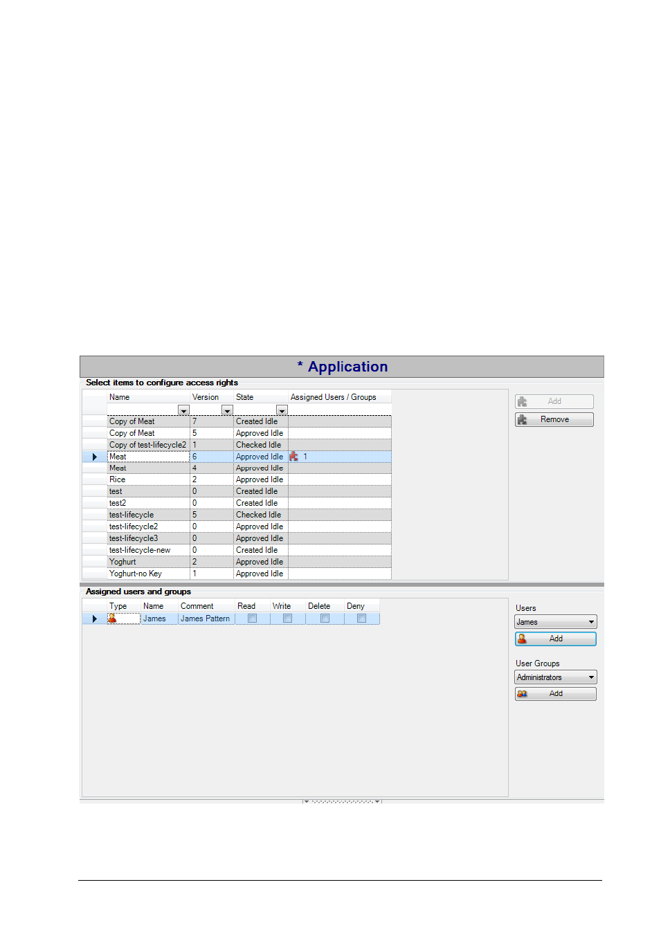Click the assigned-users icon in the Meat version 6 row
Image resolution: width=661 pixels, height=934 pixels.
coord(293,457)
